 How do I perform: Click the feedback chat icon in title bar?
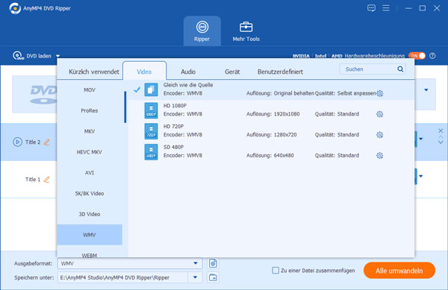[x=371, y=8]
